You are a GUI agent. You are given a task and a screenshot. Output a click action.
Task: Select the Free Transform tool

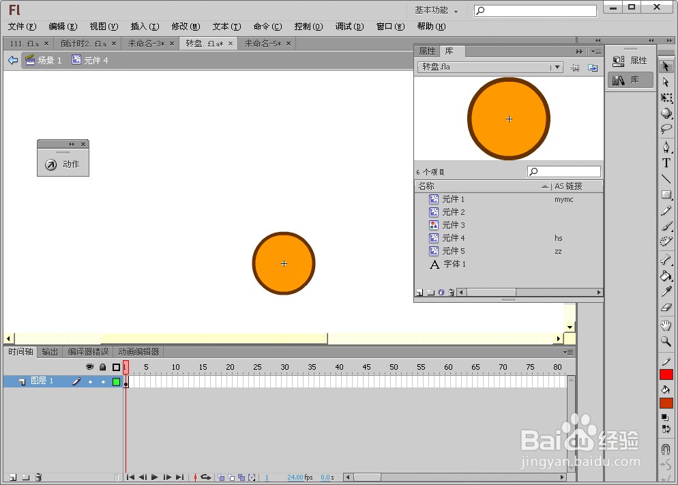click(x=667, y=97)
